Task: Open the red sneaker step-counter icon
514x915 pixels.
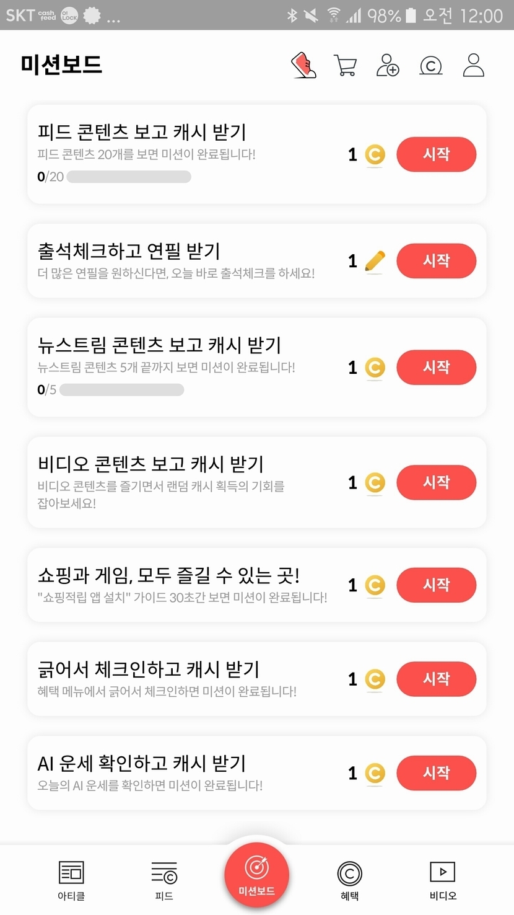Action: (x=303, y=65)
